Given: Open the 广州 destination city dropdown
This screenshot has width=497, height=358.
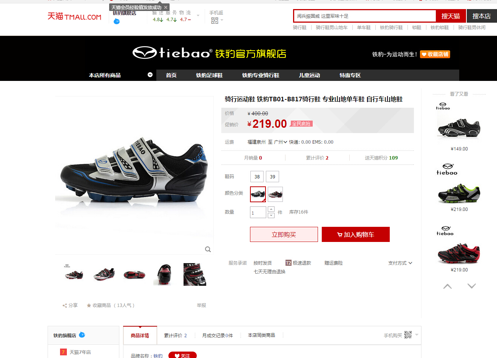Looking at the screenshot, I should click(x=281, y=142).
